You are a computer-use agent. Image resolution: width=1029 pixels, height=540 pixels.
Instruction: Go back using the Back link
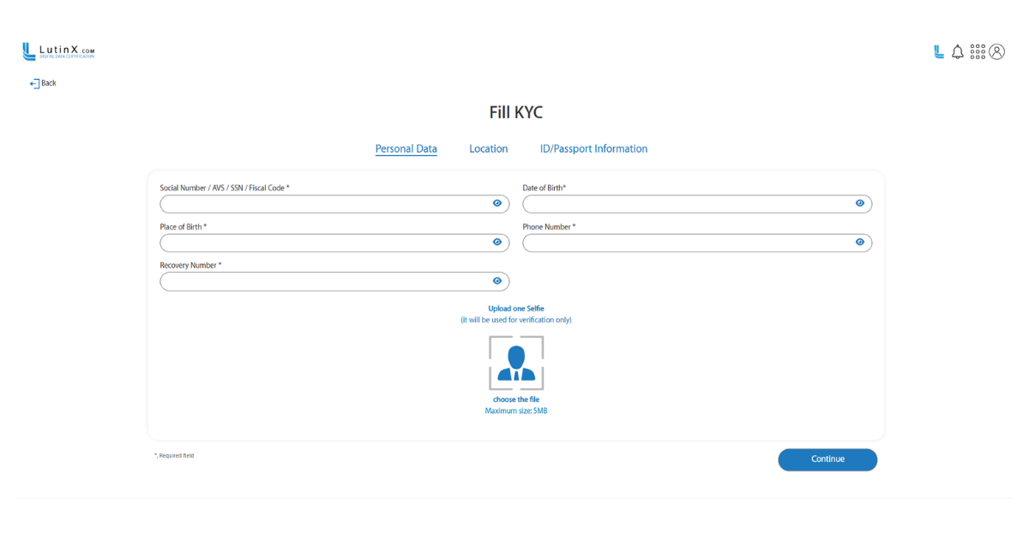43,83
